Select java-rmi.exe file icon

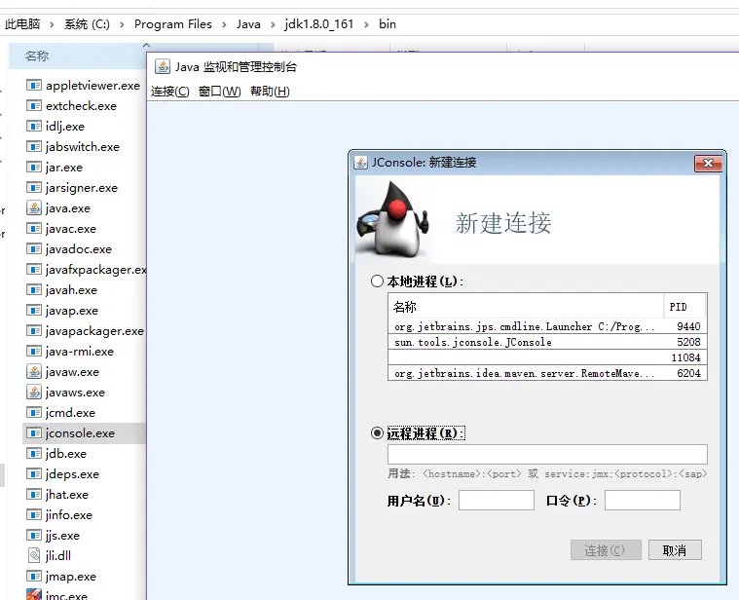tap(34, 352)
